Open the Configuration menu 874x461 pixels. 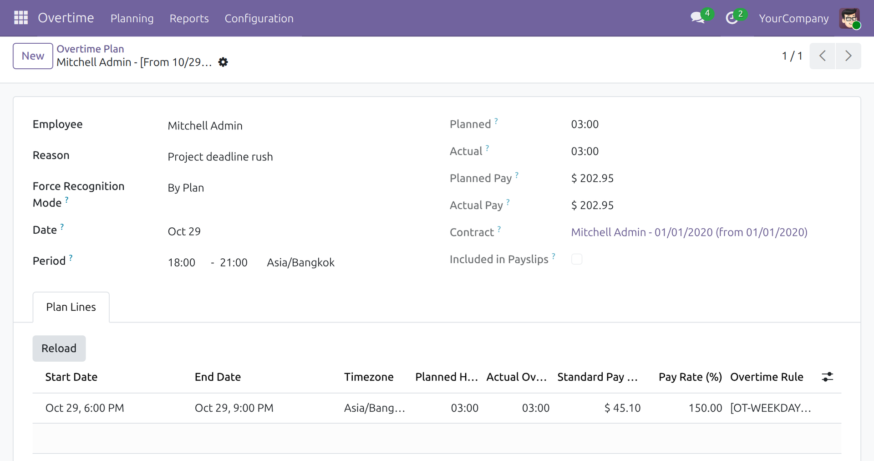click(x=259, y=18)
